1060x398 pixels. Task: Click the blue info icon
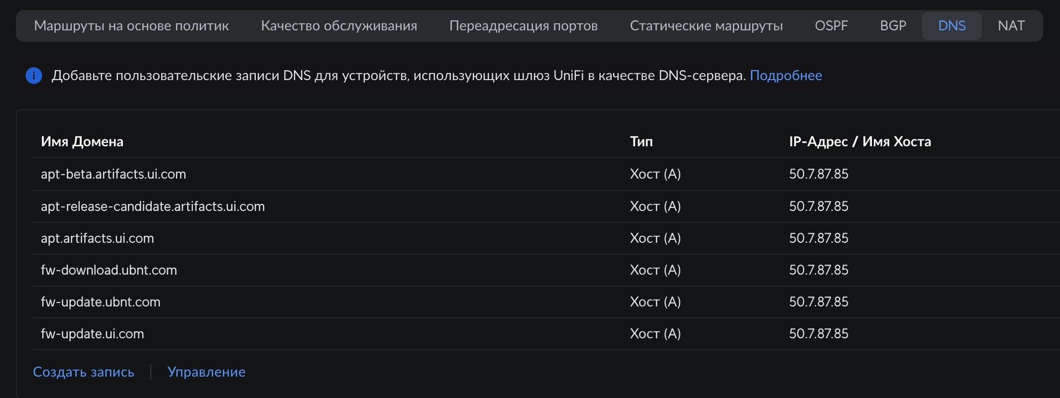point(34,76)
